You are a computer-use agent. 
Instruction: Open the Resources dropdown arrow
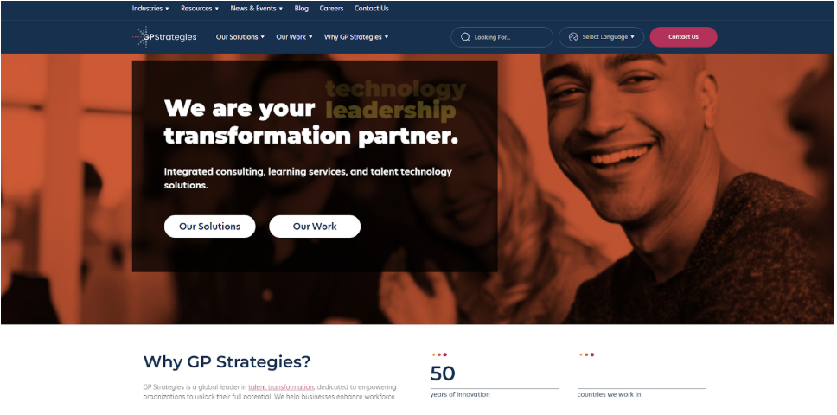click(217, 9)
